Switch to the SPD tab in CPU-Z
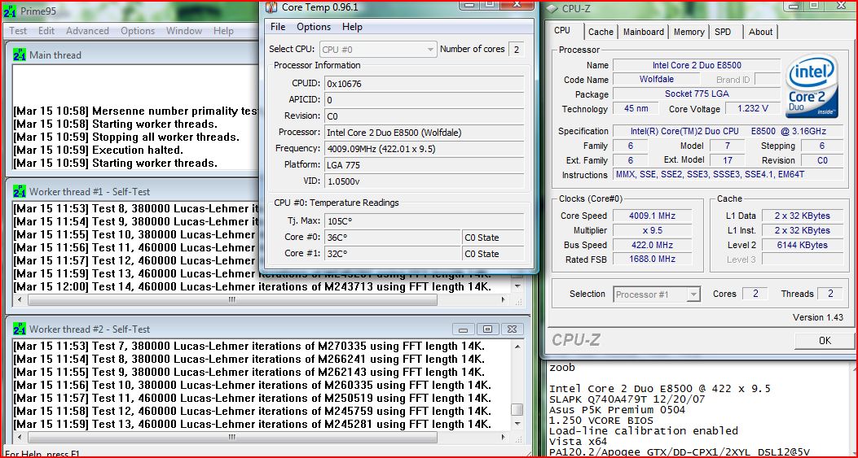The width and height of the screenshot is (858, 458). tap(723, 32)
